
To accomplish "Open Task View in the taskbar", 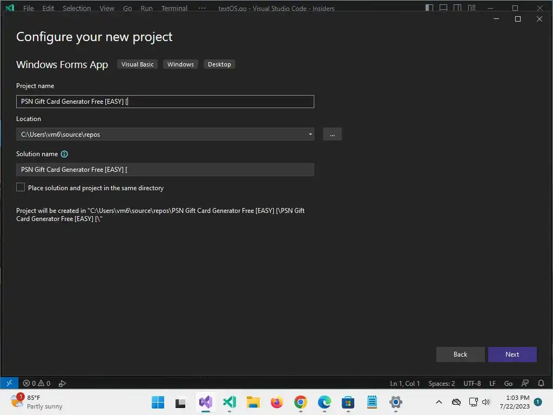I will 180,402.
